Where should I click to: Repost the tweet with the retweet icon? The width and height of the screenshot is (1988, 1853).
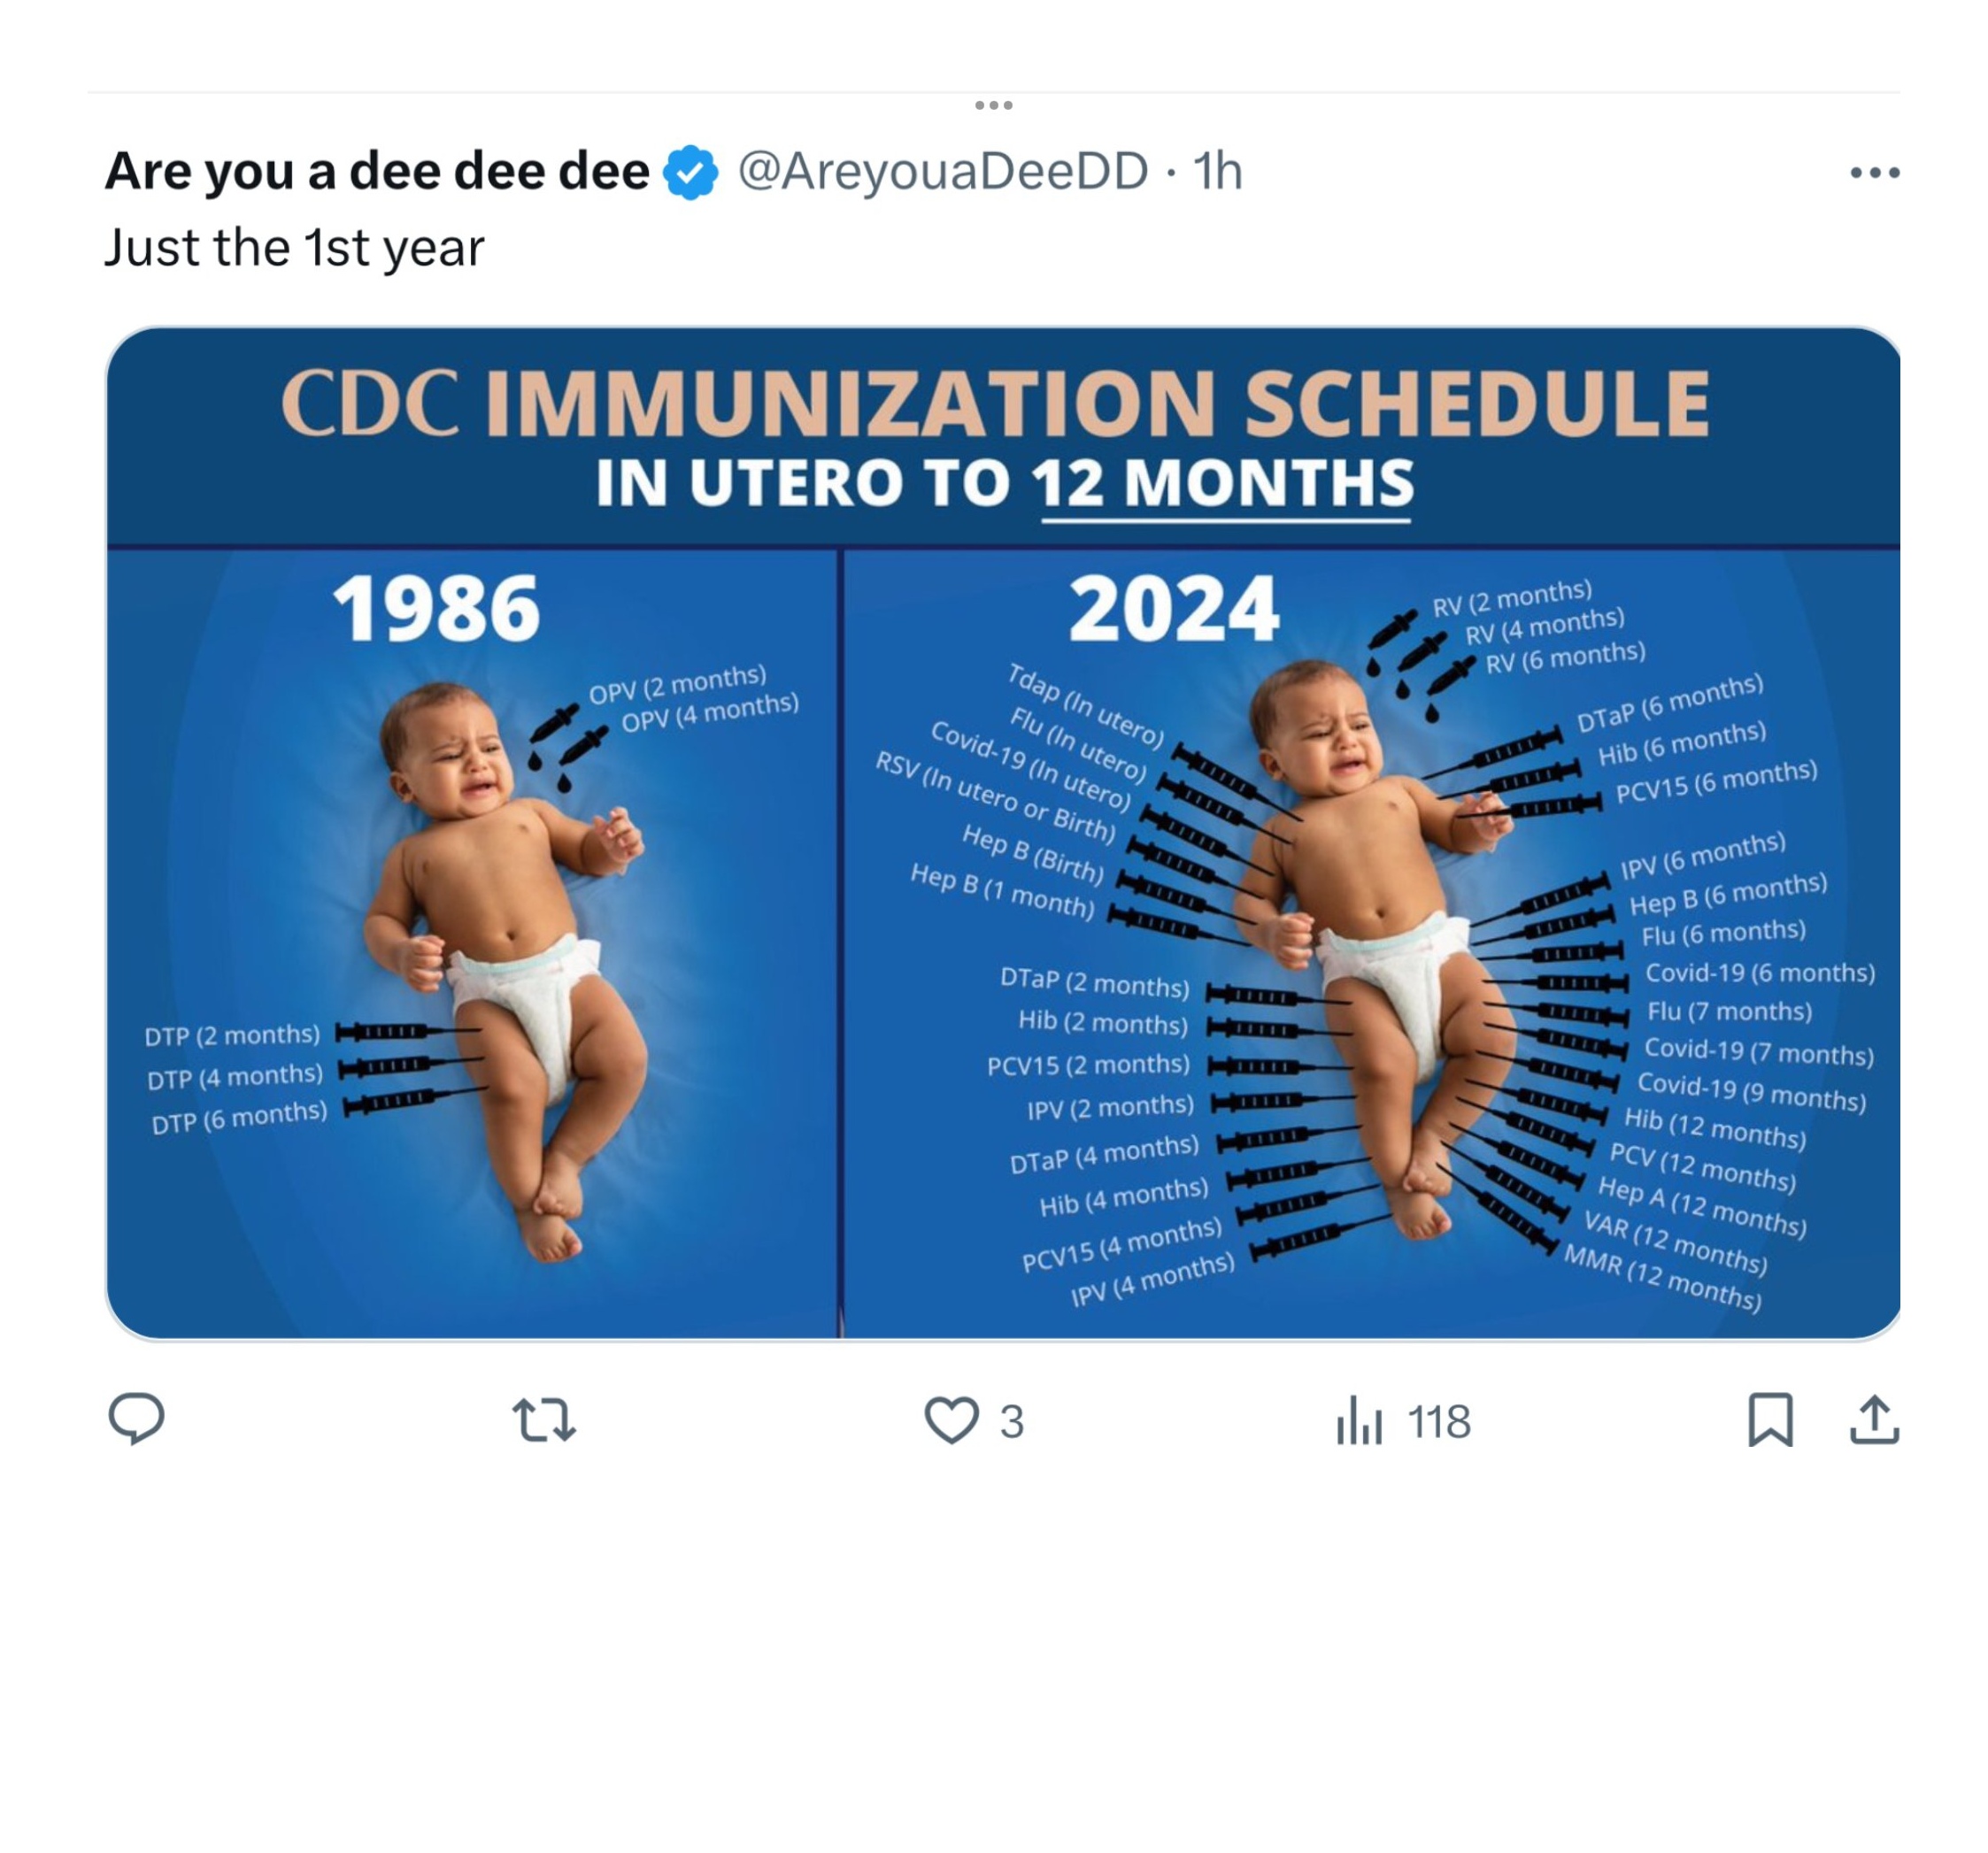(x=544, y=1420)
